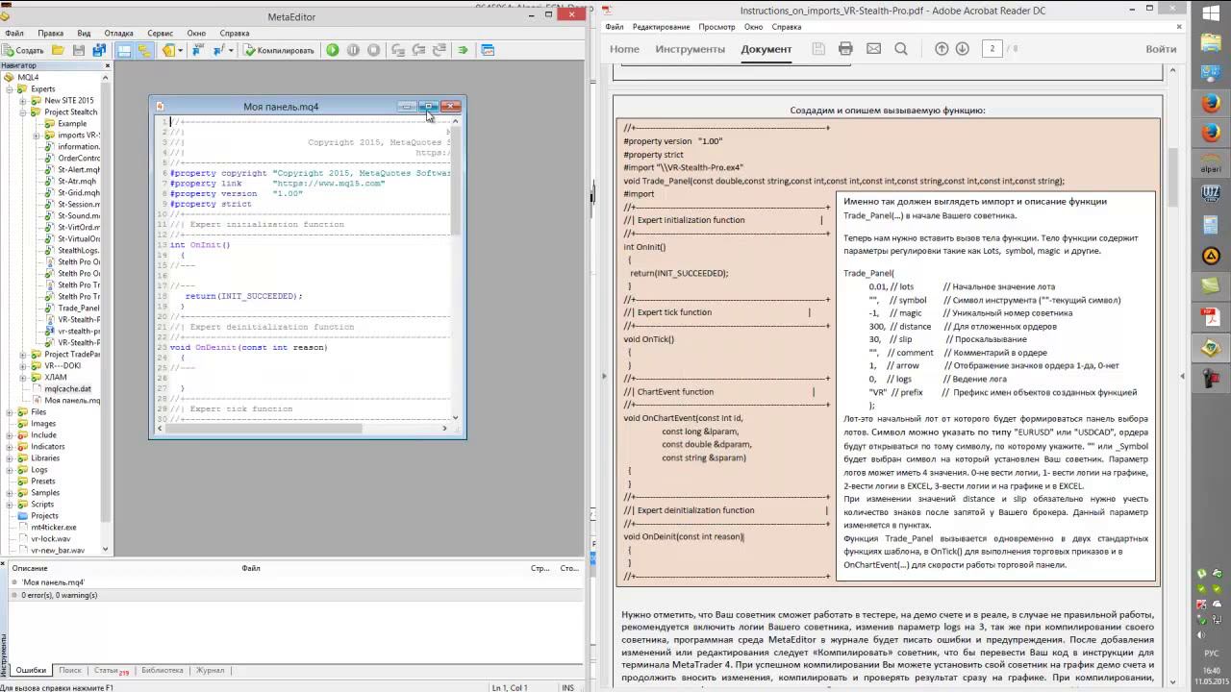The image size is (1231, 692).
Task: Click the Step Out debug icon
Action: click(x=439, y=50)
